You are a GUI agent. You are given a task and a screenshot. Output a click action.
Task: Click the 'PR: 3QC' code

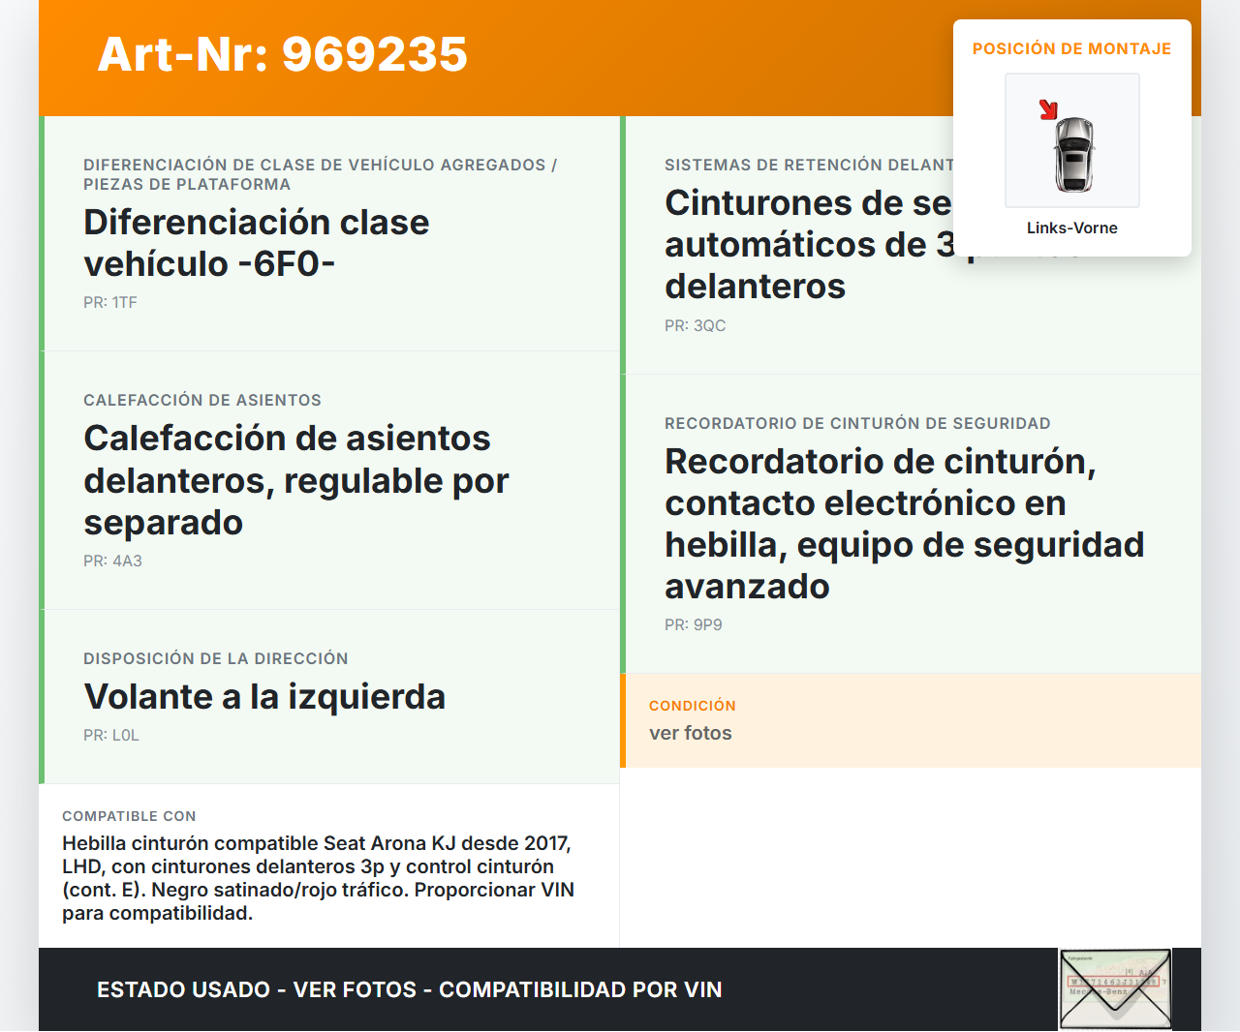pyautogui.click(x=696, y=325)
